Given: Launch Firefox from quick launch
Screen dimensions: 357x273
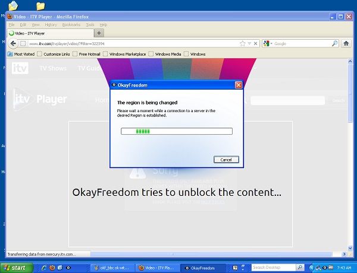Looking at the screenshot, I should click(52, 268).
